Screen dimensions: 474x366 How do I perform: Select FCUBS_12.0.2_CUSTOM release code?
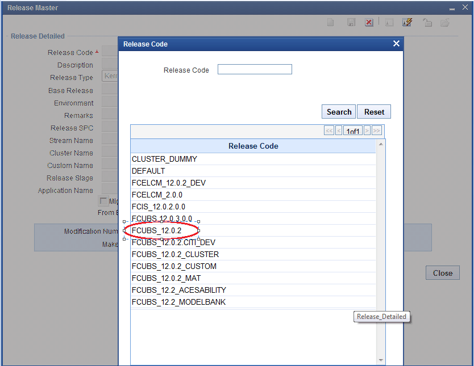click(253, 267)
